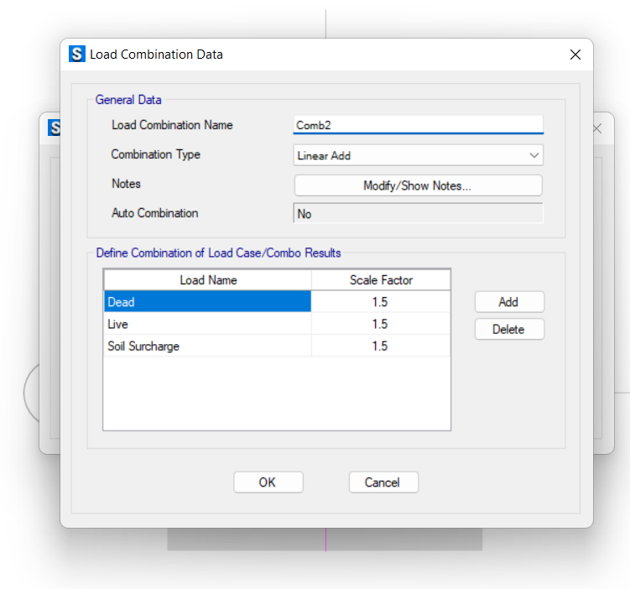Click the Auto Combination field showing No

coord(418,213)
